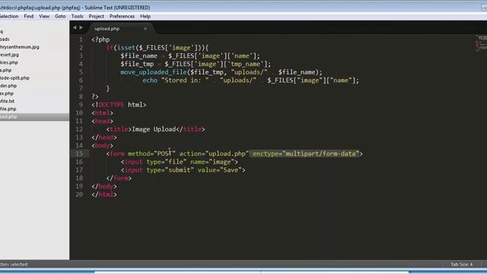Click value="Save" on line 17
Screen dimensions: 487x274
(220, 170)
